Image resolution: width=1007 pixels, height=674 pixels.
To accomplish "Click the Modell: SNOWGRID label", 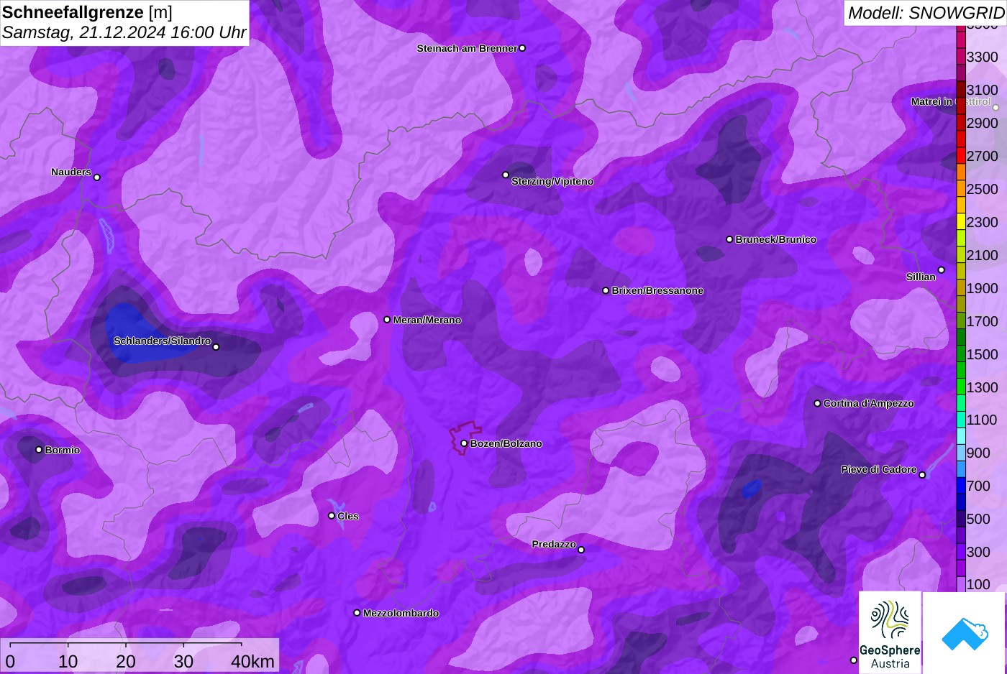I will click(x=926, y=13).
